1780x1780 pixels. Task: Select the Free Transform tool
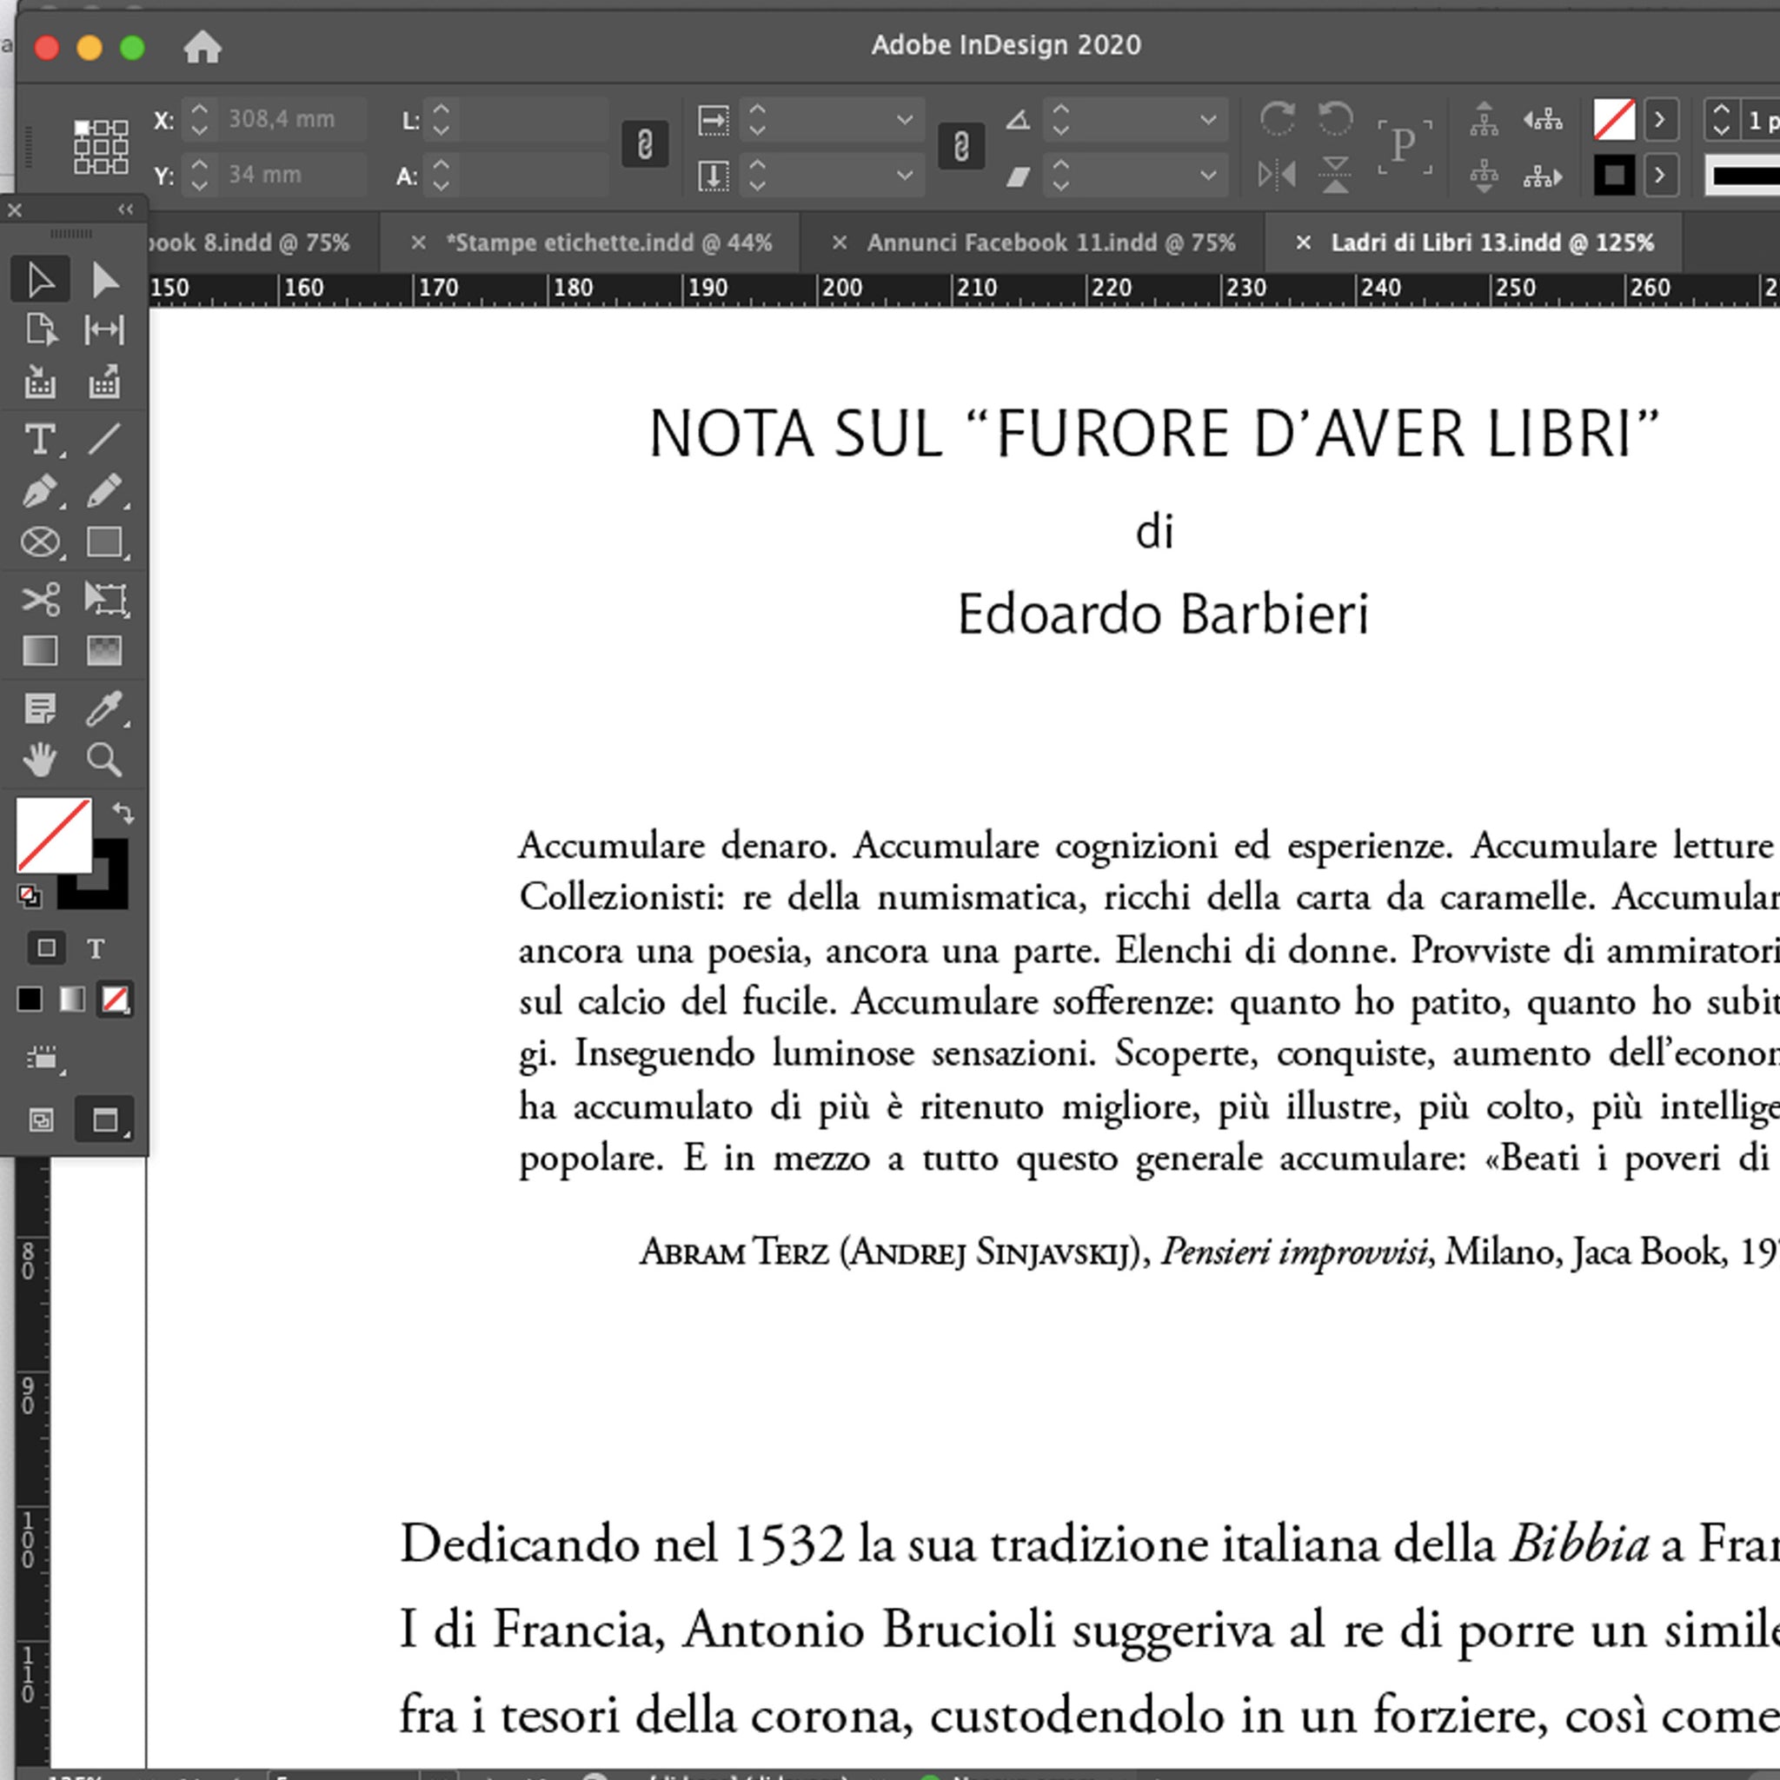click(106, 600)
